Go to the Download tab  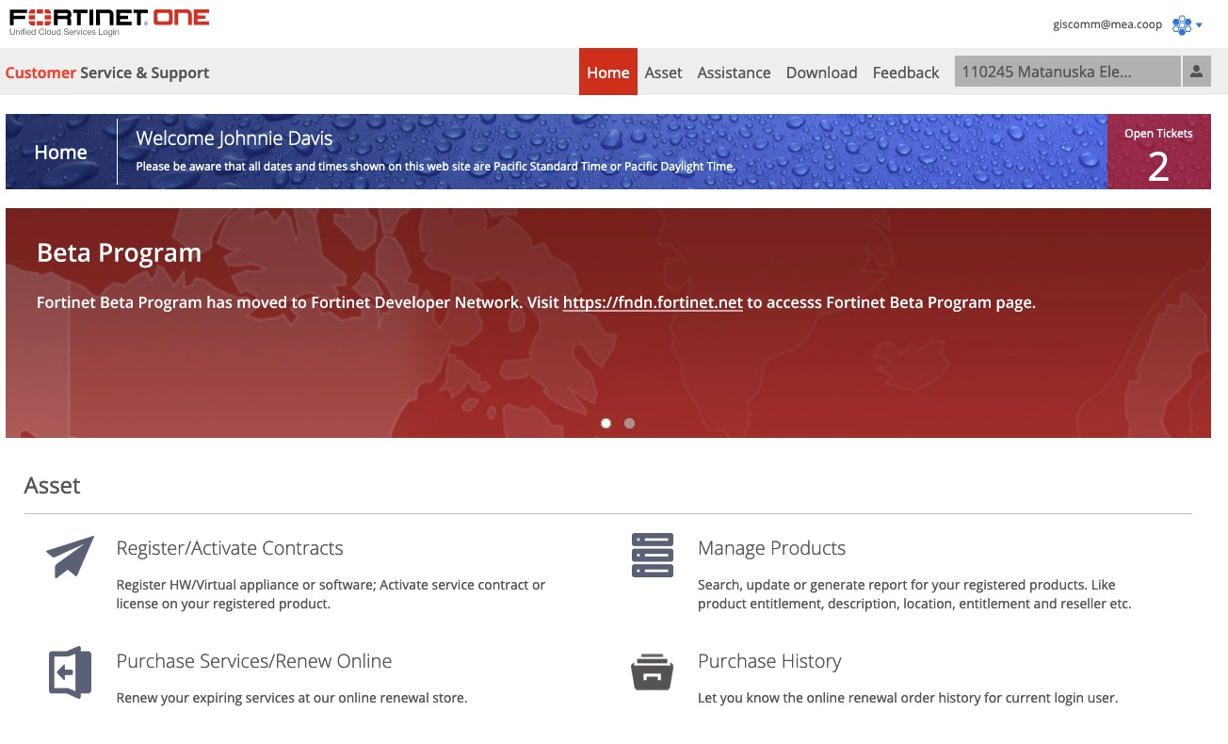click(821, 72)
